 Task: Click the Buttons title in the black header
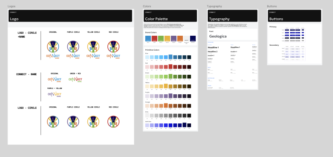276,19
